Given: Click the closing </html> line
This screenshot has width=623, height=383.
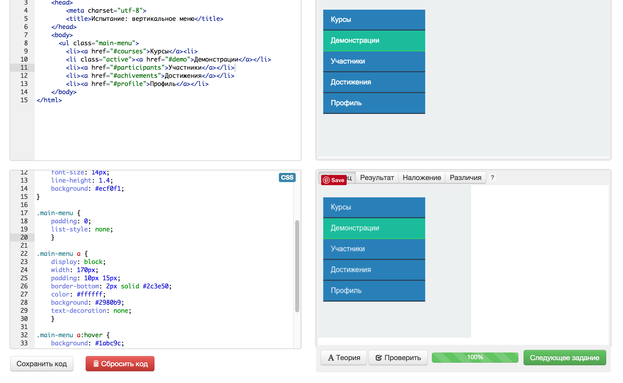Looking at the screenshot, I should pyautogui.click(x=49, y=100).
